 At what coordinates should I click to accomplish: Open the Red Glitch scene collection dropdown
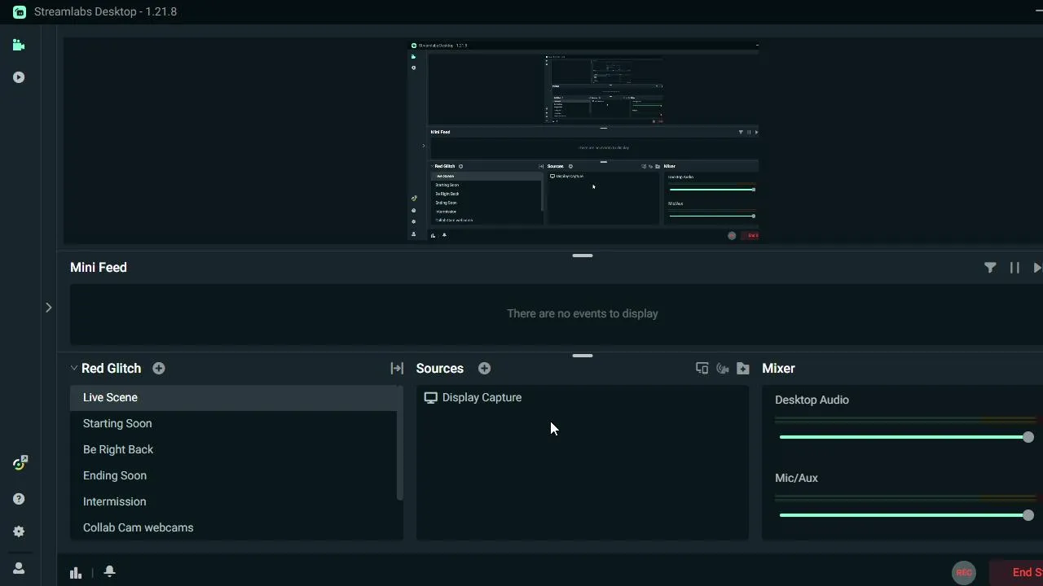106,369
